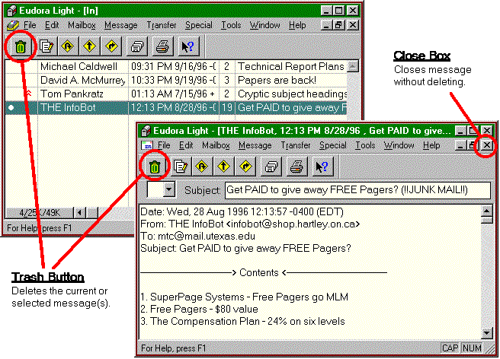Click the line '2. Free Pagers - $80 value'
Screen dimensions: 500x359
pos(199,309)
